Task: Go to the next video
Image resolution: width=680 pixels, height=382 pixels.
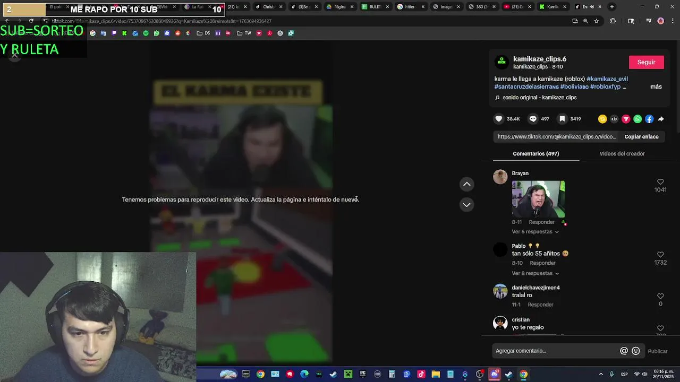Action: click(x=466, y=205)
